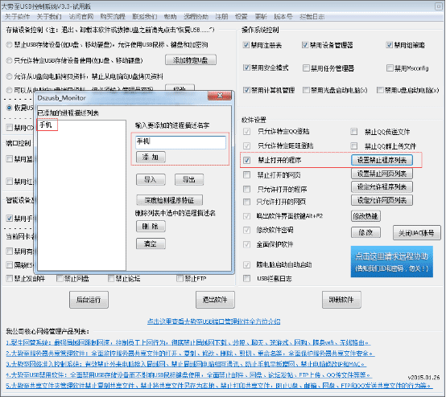Open the 帮助 menu
Image resolution: width=446 pixels, height=397 pixels.
click(x=171, y=17)
